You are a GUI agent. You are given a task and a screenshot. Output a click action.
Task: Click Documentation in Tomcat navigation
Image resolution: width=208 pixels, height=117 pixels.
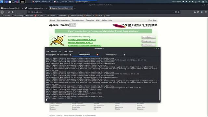[64, 20]
